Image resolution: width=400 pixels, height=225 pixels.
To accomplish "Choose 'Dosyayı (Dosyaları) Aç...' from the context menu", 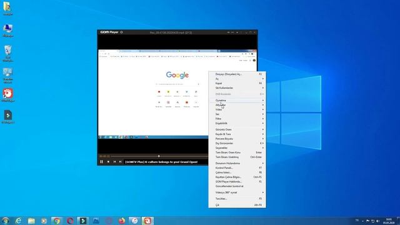I will pyautogui.click(x=237, y=74).
